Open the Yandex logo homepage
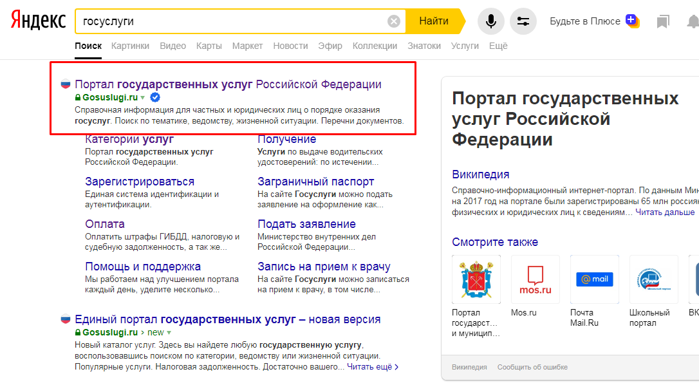The width and height of the screenshot is (699, 385). [38, 21]
